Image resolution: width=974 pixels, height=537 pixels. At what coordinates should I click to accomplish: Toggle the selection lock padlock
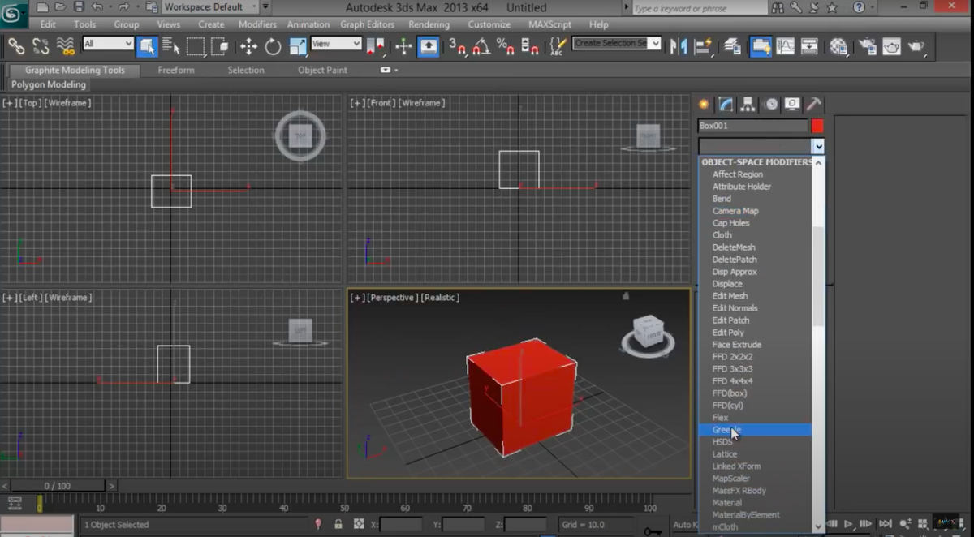tap(338, 525)
